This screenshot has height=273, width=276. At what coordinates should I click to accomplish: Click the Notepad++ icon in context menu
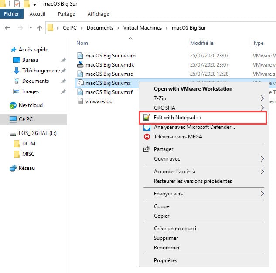pos(147,118)
